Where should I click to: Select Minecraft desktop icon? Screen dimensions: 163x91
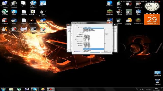110,12
